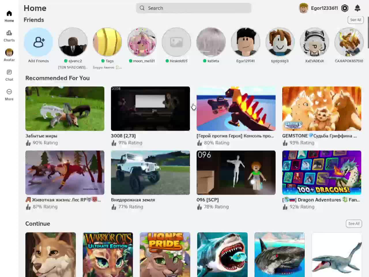The height and width of the screenshot is (277, 369).
Task: Open the Robux icon in header
Action: coord(345,8)
